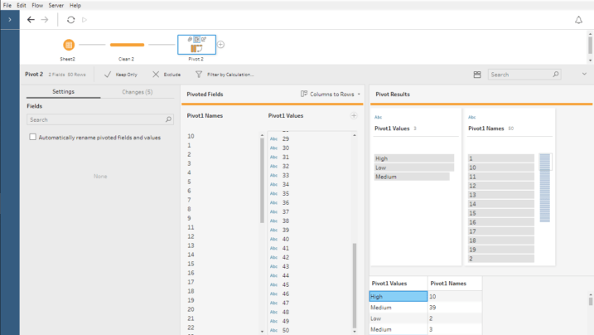The width and height of the screenshot is (594, 335).
Task: Click plus icon to add pivot values
Action: coord(354,116)
